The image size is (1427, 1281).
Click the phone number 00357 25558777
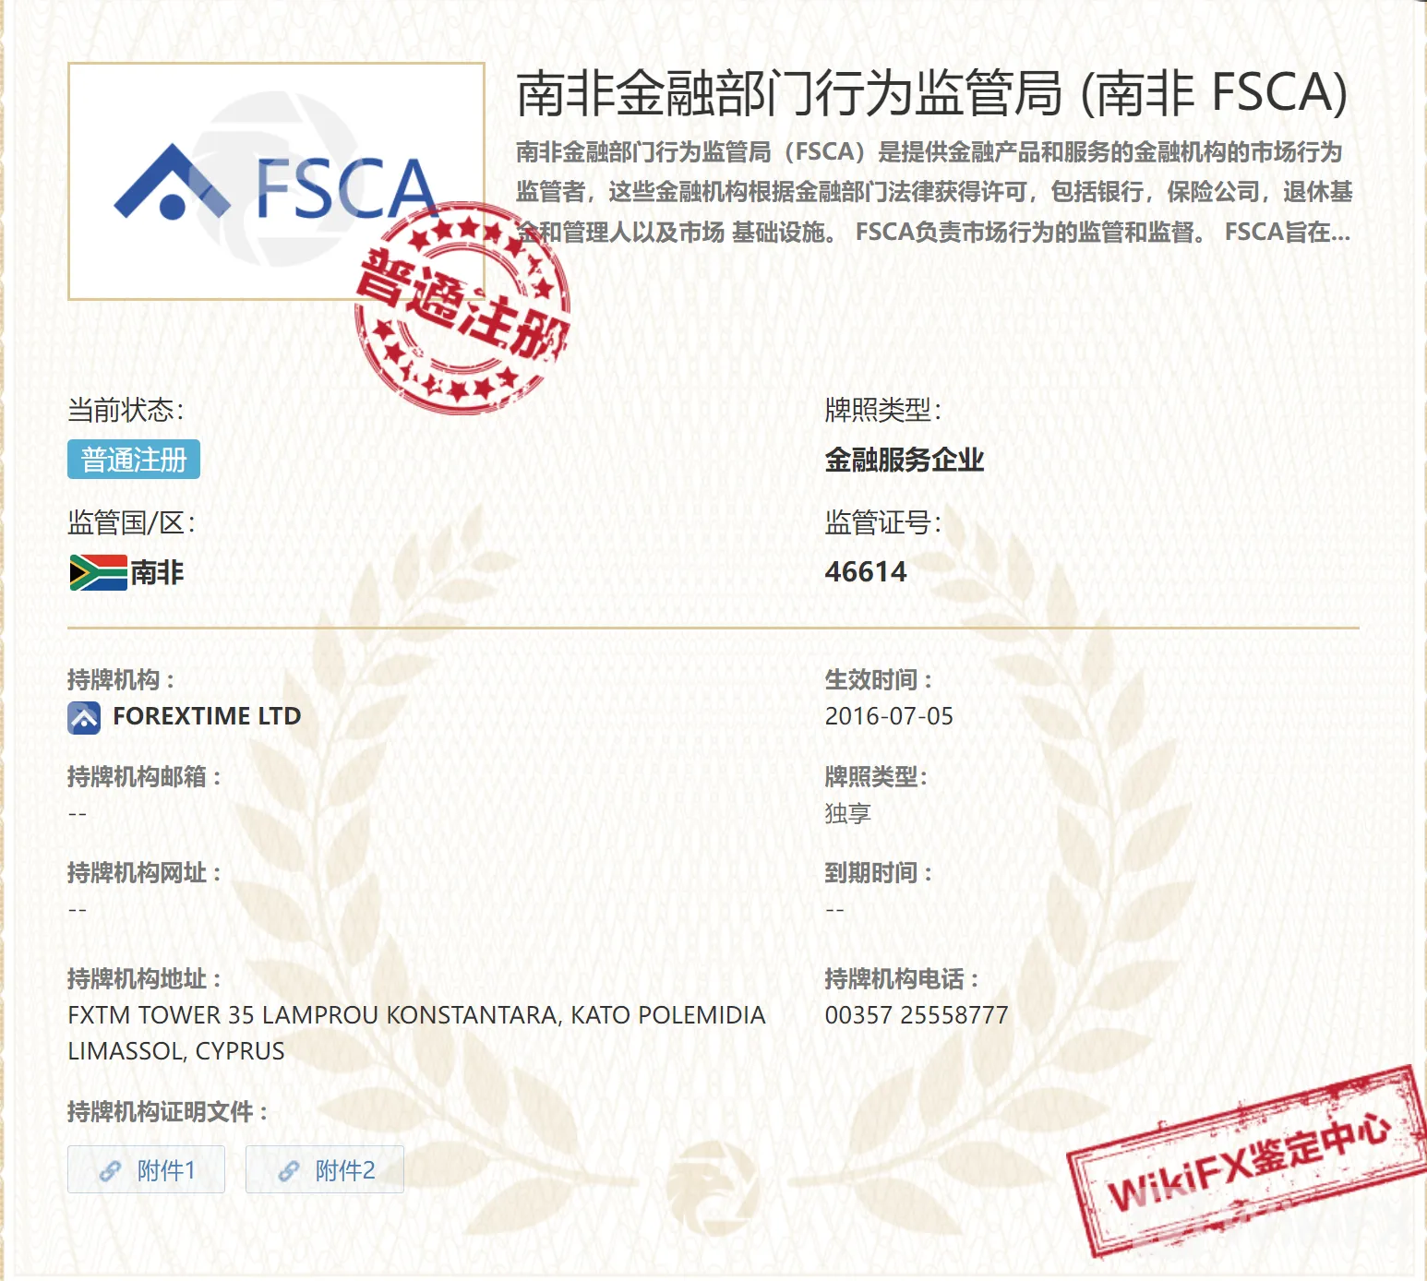(917, 1015)
